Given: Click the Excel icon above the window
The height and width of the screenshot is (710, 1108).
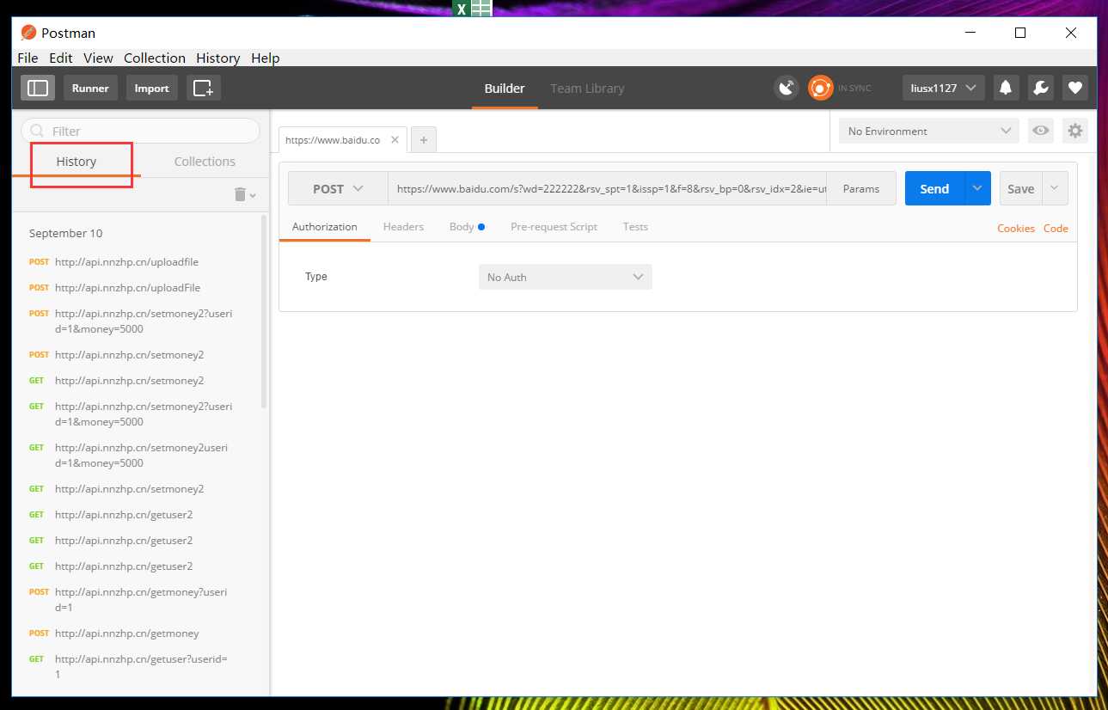Looking at the screenshot, I should point(472,8).
